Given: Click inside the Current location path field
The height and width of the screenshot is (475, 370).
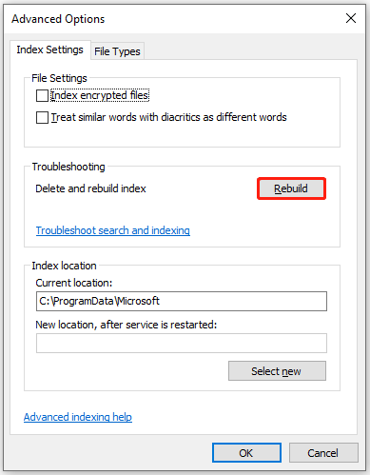Looking at the screenshot, I should (x=182, y=301).
